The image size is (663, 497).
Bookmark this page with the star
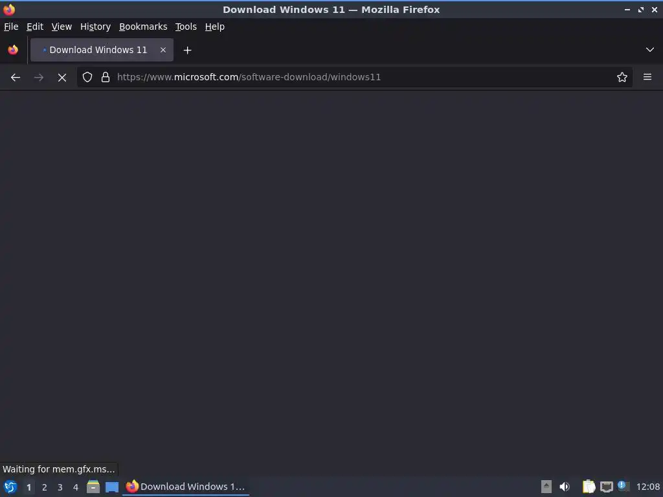[x=622, y=77]
